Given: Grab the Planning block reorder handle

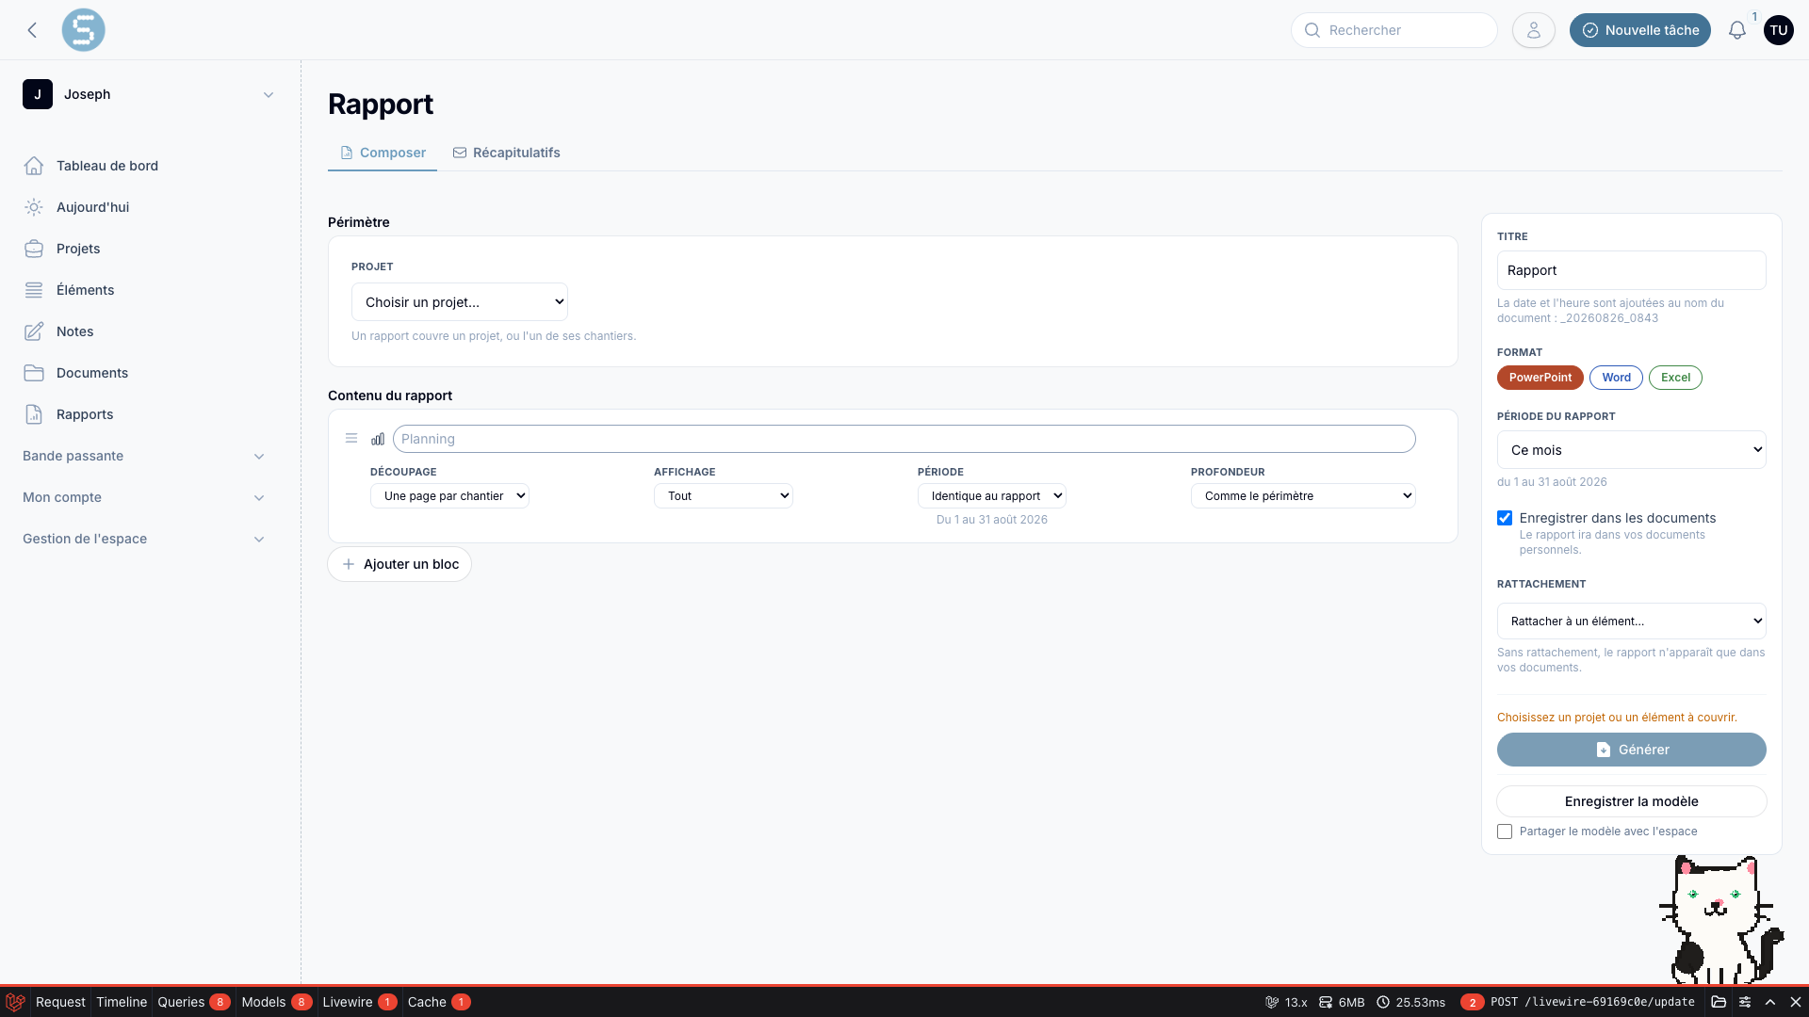Looking at the screenshot, I should click(351, 438).
